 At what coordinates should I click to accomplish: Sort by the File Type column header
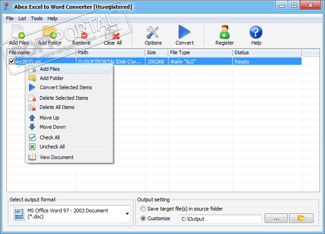200,52
